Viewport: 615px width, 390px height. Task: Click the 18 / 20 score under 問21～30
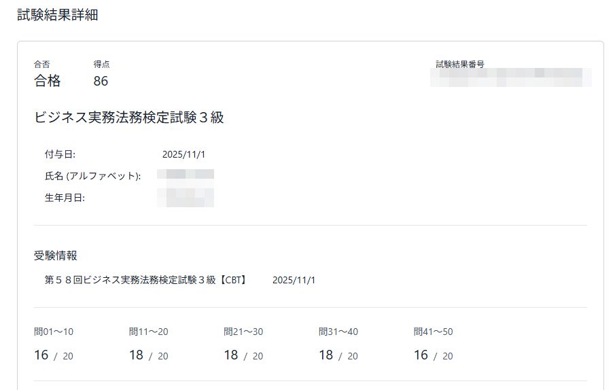pyautogui.click(x=243, y=355)
